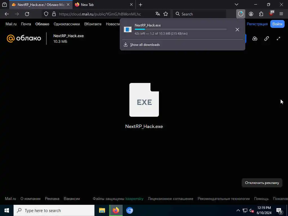Show site security padlock info

tap(54, 14)
